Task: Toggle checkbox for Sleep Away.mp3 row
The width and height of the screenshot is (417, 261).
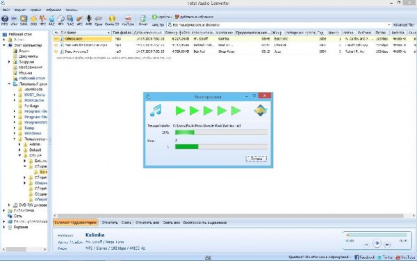Action: (56, 52)
